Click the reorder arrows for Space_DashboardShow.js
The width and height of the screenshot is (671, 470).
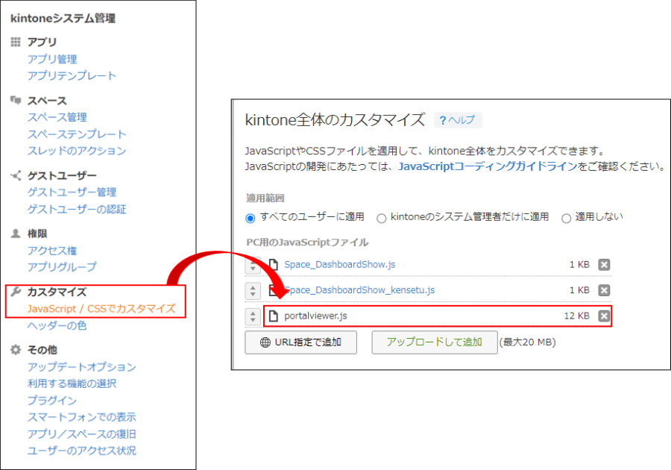point(253,265)
